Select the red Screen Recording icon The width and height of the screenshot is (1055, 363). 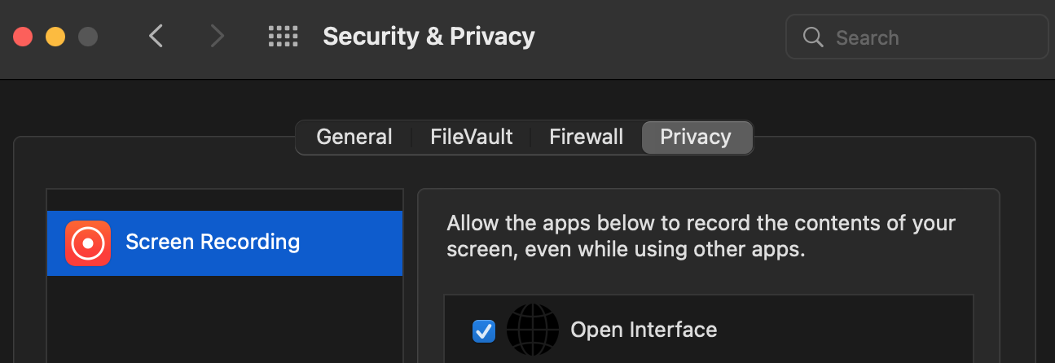pyautogui.click(x=88, y=243)
